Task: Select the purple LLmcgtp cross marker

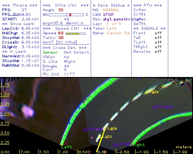Action: [85, 130]
